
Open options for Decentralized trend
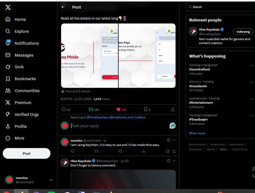[251, 65]
